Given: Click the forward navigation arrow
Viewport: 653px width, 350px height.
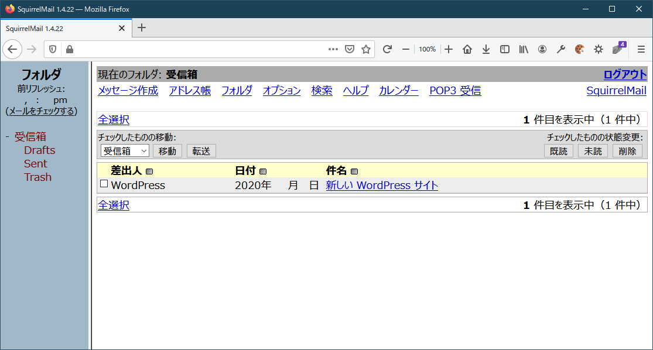Looking at the screenshot, I should click(x=32, y=50).
